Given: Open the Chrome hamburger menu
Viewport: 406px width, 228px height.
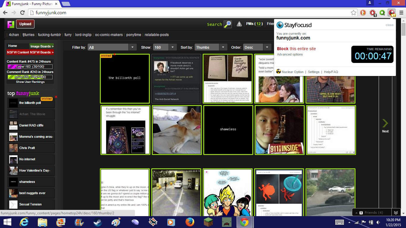Looking at the screenshot, I should (401, 13).
